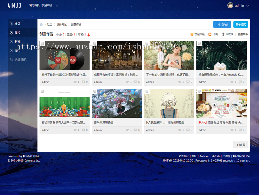Open the 南国食品 零食坚果 title

click(x=226, y=123)
